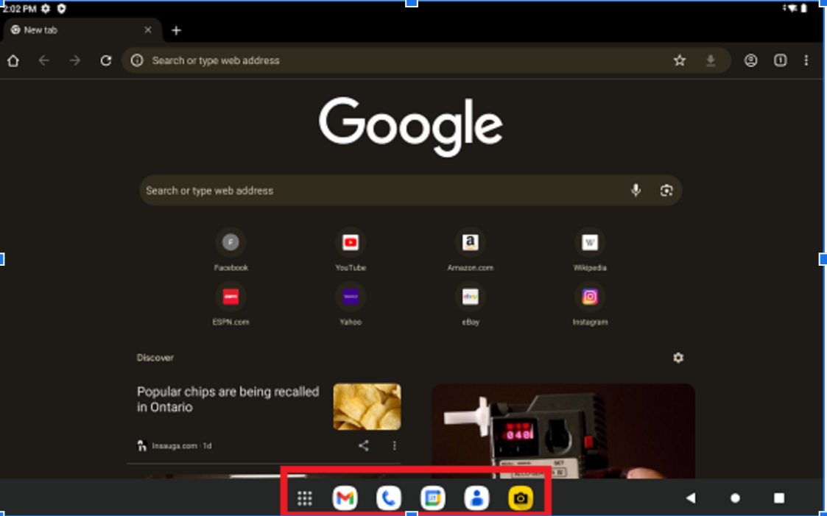The height and width of the screenshot is (516, 827).
Task: Bookmark this page with the star icon
Action: [680, 61]
